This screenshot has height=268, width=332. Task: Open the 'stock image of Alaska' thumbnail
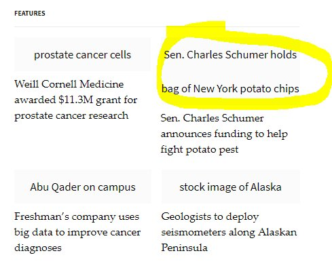(x=230, y=187)
